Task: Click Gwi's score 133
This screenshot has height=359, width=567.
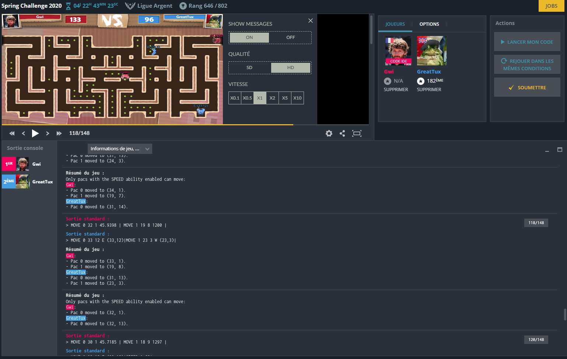Action: (x=75, y=19)
